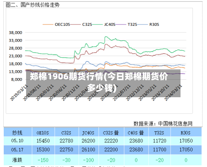Click the 18,000 y-axis label
Image resolution: width=207 pixels, height=167 pixels.
15,64
